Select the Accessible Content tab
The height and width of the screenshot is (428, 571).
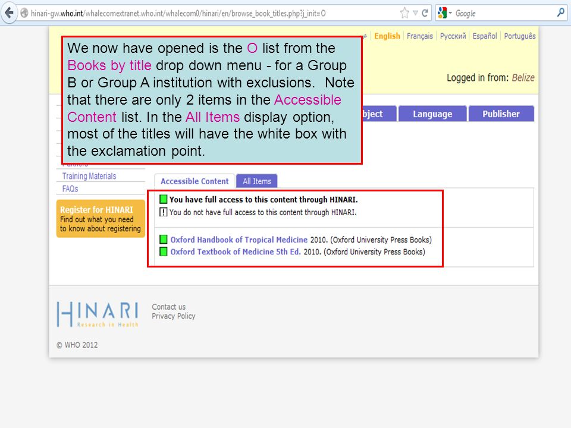[194, 181]
